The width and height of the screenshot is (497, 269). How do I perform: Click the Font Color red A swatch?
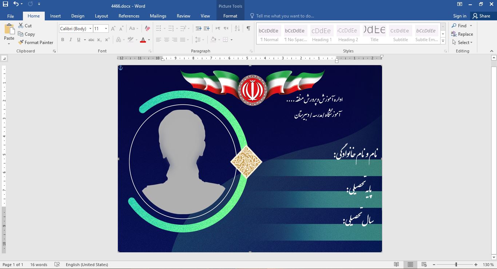click(x=143, y=40)
